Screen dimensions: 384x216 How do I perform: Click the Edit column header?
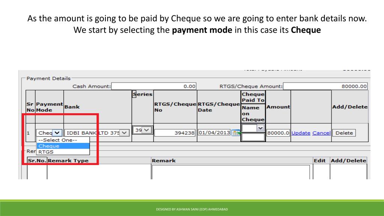[x=319, y=160]
